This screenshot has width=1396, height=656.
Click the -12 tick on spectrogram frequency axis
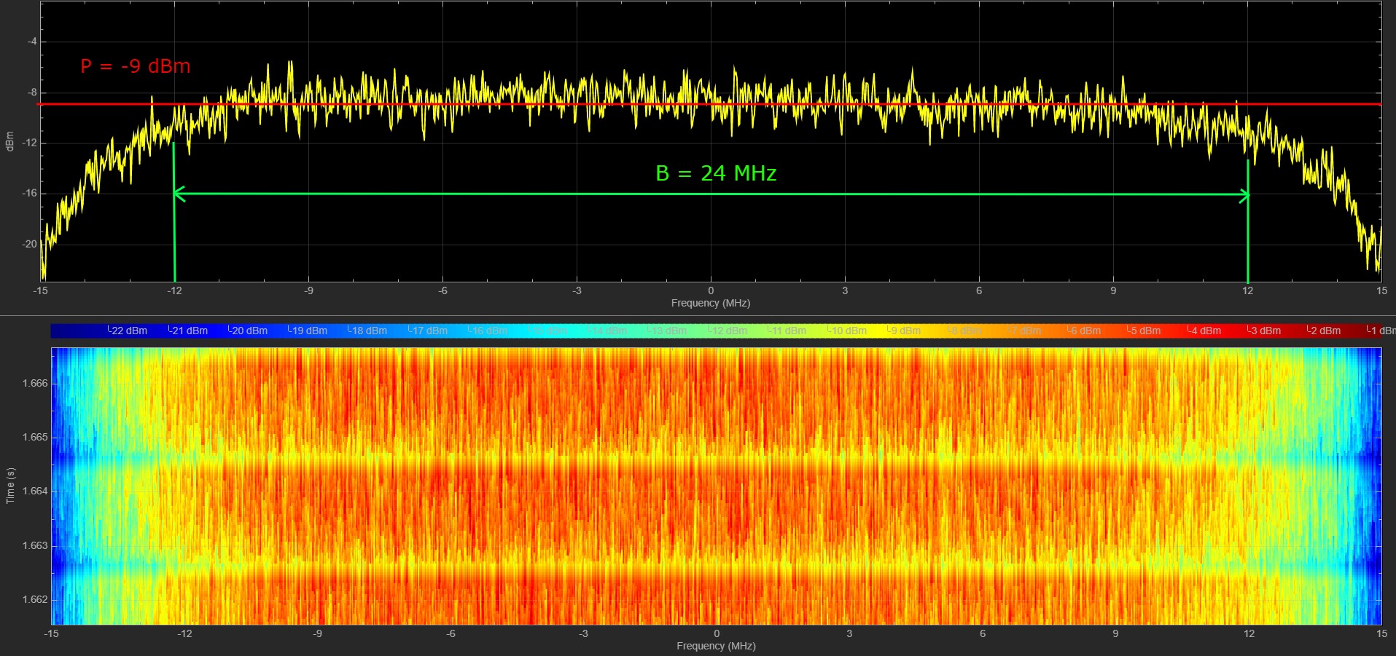[184, 633]
